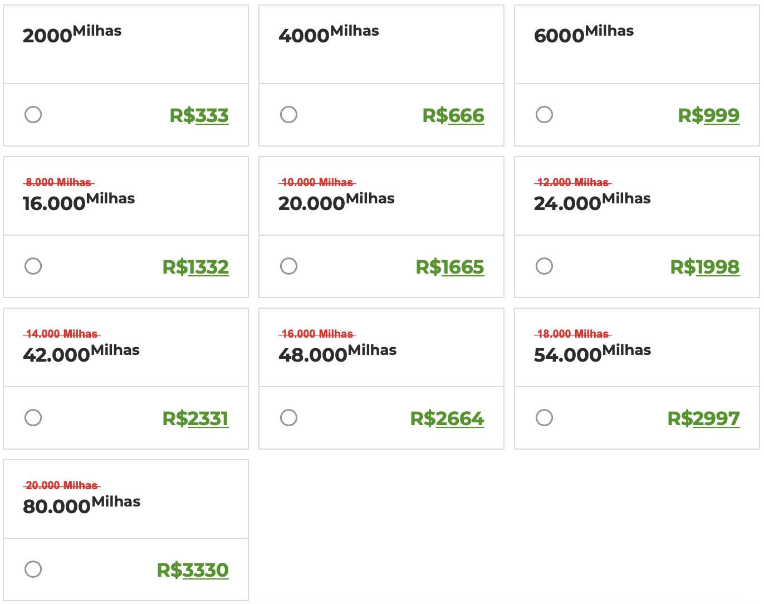The width and height of the screenshot is (764, 604).
Task: Select the 4000 Milhas radio button
Action: 288,115
